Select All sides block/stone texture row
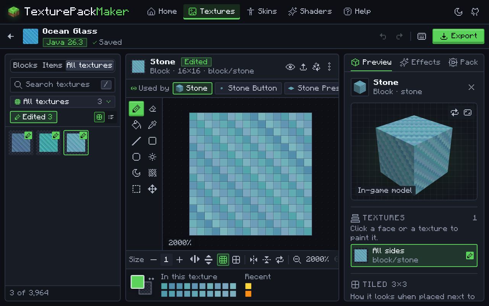The width and height of the screenshot is (489, 306). tap(414, 256)
